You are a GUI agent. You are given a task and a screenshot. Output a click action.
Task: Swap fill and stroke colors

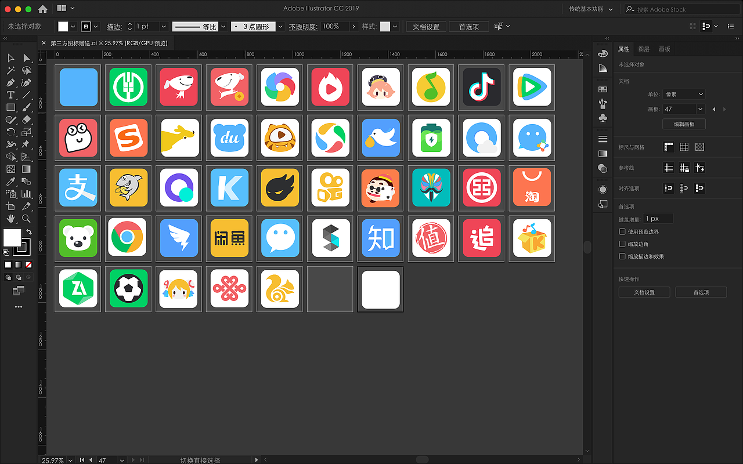click(28, 232)
